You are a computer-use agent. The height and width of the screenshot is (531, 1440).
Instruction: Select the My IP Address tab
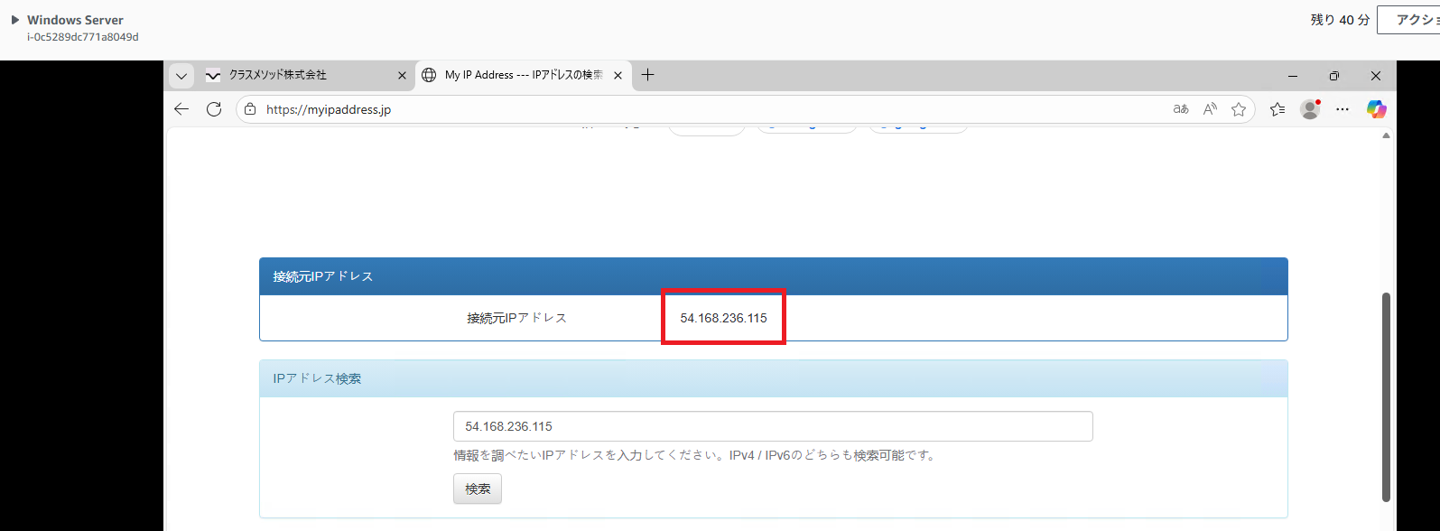(x=524, y=75)
